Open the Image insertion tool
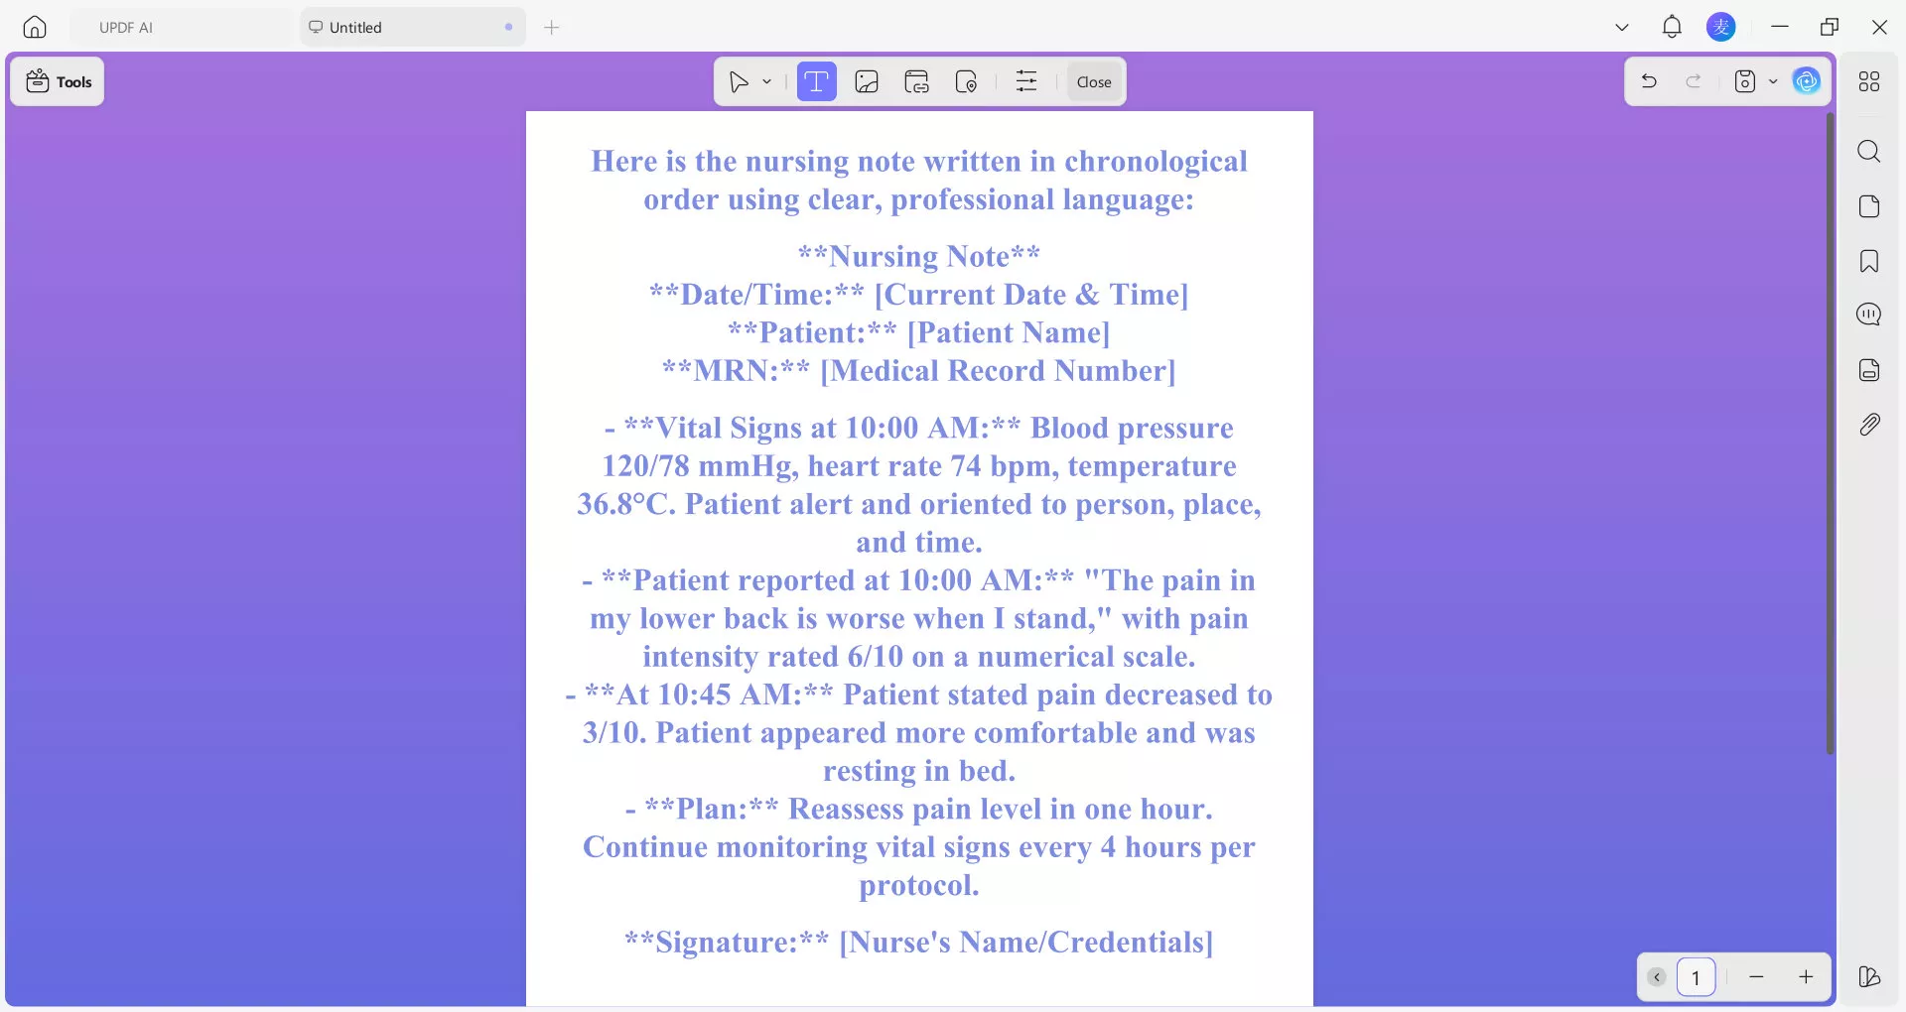This screenshot has height=1012, width=1906. [866, 81]
